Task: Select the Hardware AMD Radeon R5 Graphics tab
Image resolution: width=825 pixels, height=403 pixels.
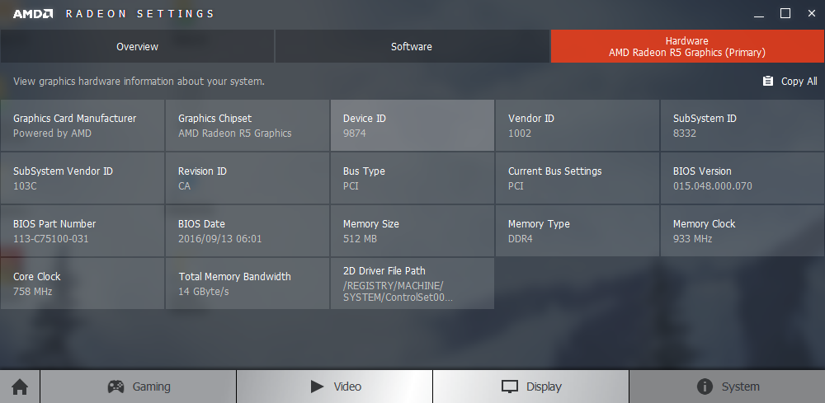Action: tap(687, 46)
